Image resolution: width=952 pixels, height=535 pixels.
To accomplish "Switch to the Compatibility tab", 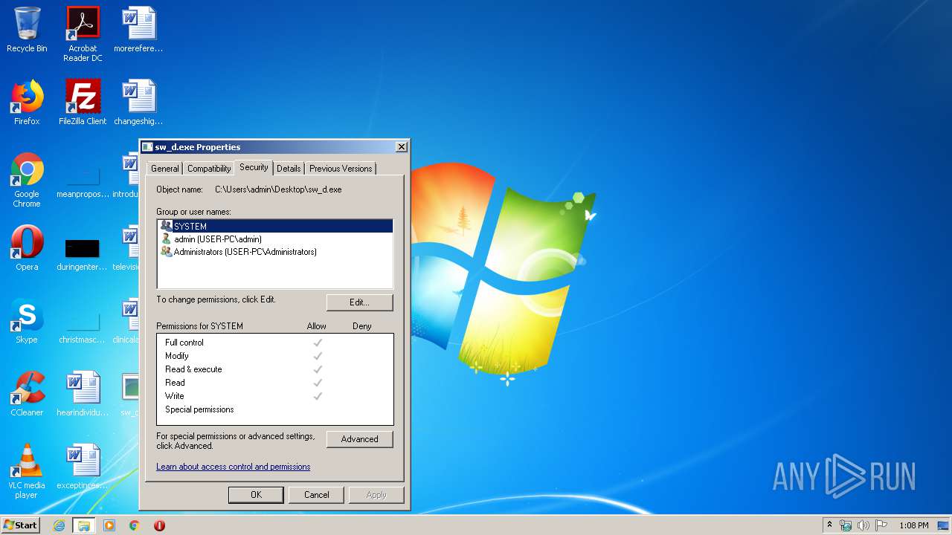I will point(209,169).
